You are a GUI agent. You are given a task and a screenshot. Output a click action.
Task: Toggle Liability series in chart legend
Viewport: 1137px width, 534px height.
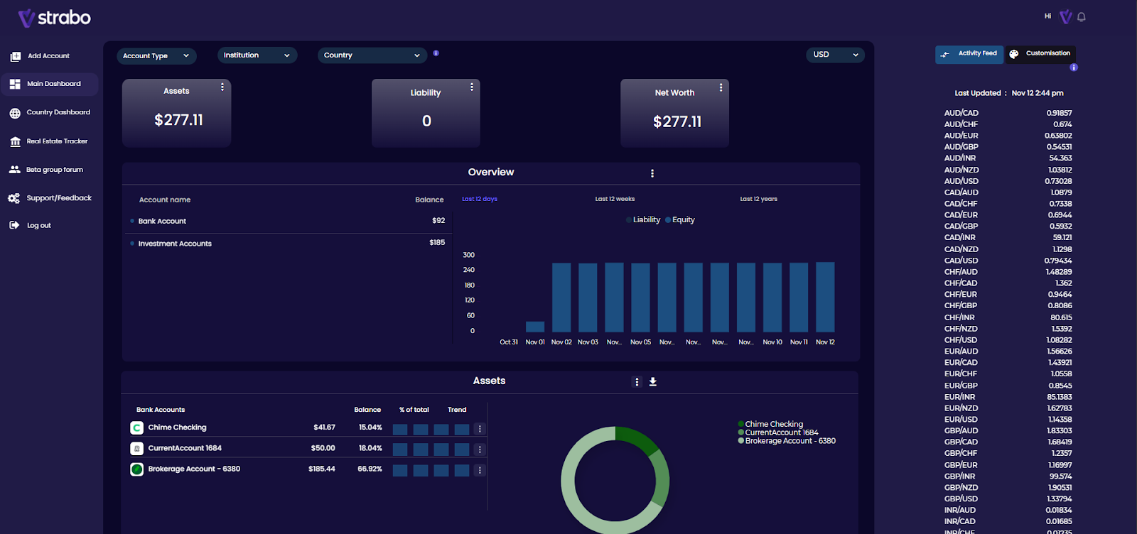click(643, 220)
